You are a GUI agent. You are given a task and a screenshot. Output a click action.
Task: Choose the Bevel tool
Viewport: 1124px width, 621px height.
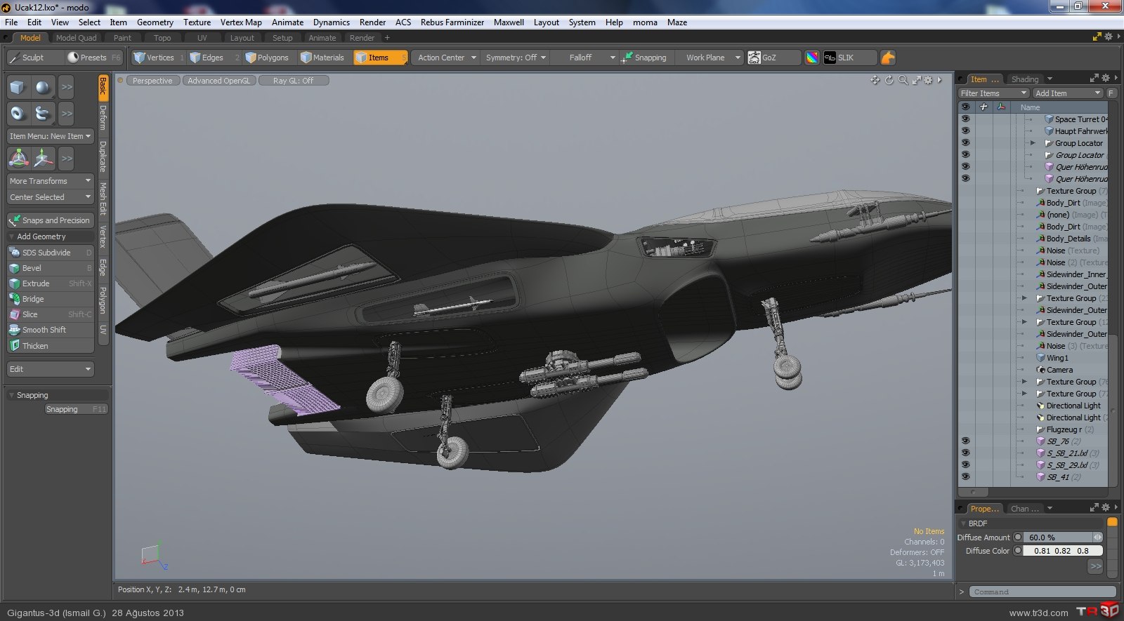[51, 268]
